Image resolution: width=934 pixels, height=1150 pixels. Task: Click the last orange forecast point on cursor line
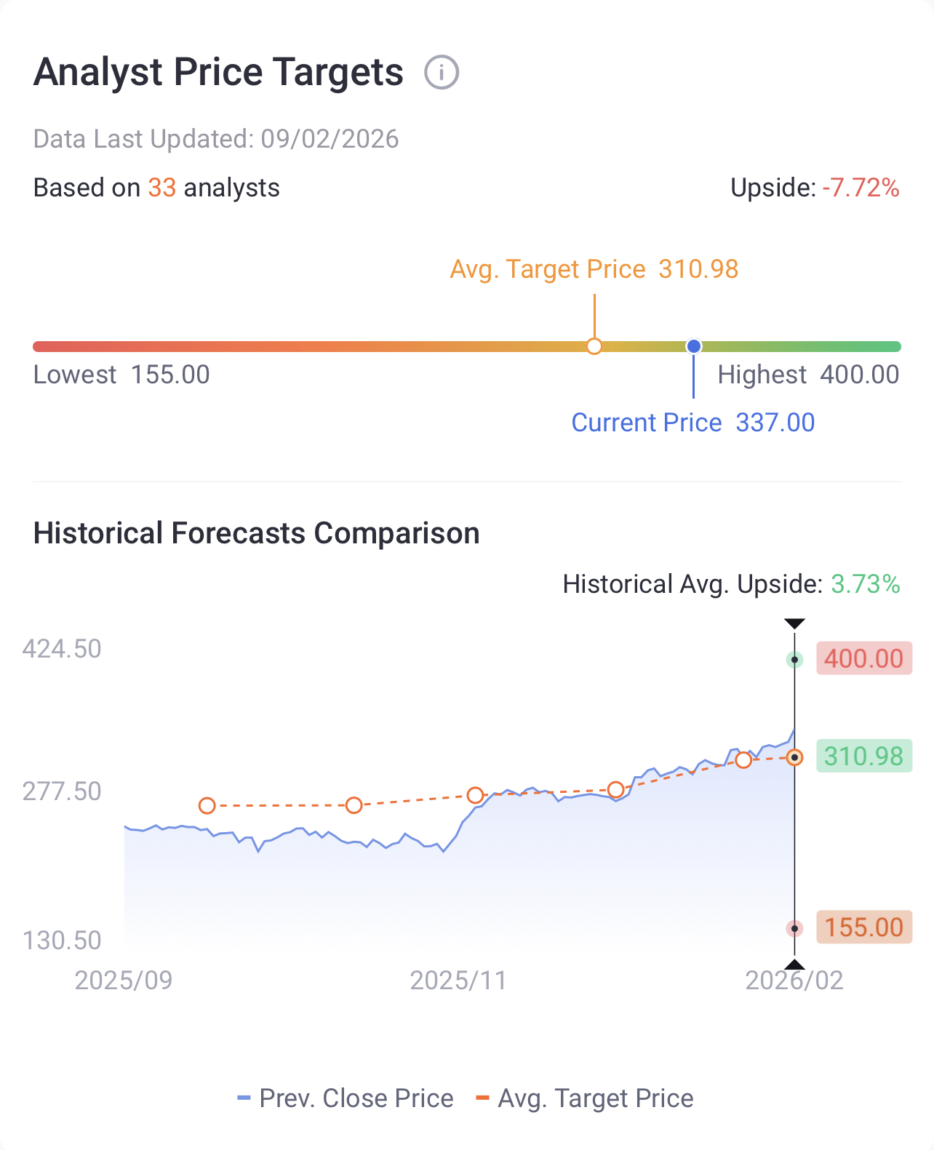coord(795,757)
